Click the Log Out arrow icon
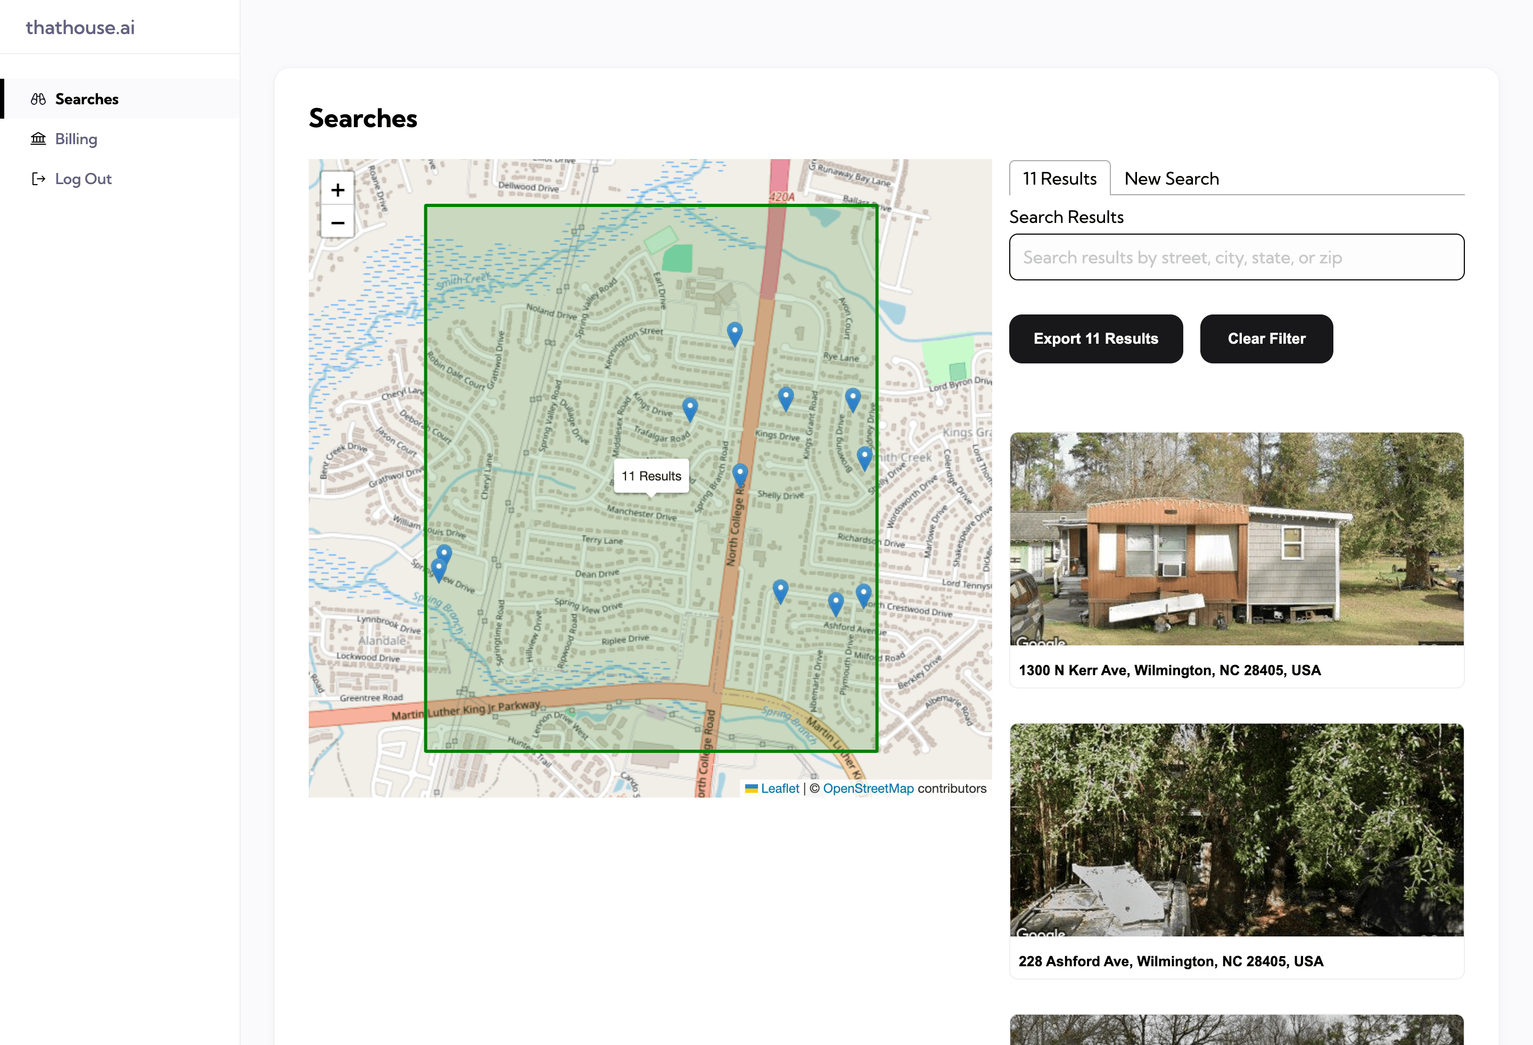This screenshot has width=1533, height=1045. pyautogui.click(x=38, y=179)
